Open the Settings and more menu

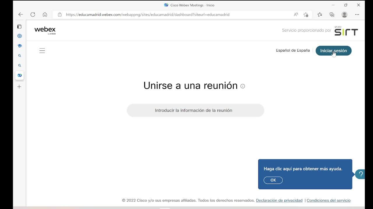[x=357, y=15]
